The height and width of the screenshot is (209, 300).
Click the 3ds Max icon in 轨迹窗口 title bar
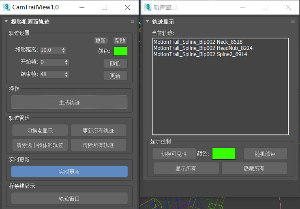pos(147,7)
